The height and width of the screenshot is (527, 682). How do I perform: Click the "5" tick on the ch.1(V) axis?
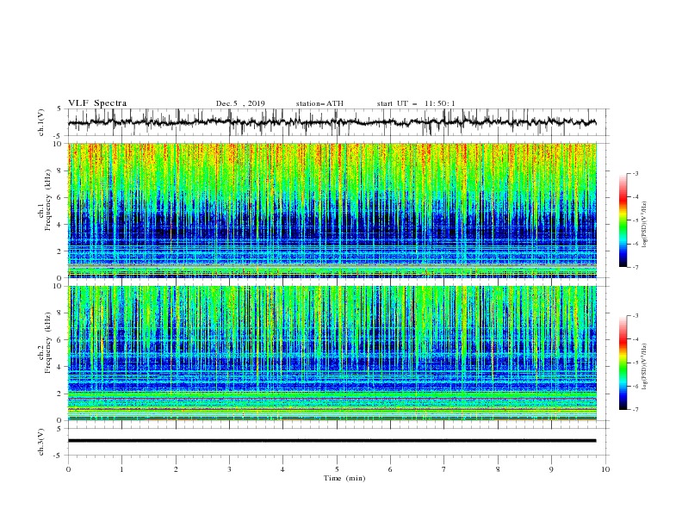click(59, 109)
